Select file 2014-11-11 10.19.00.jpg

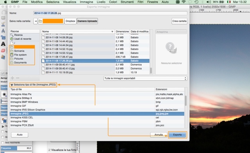[95, 72]
